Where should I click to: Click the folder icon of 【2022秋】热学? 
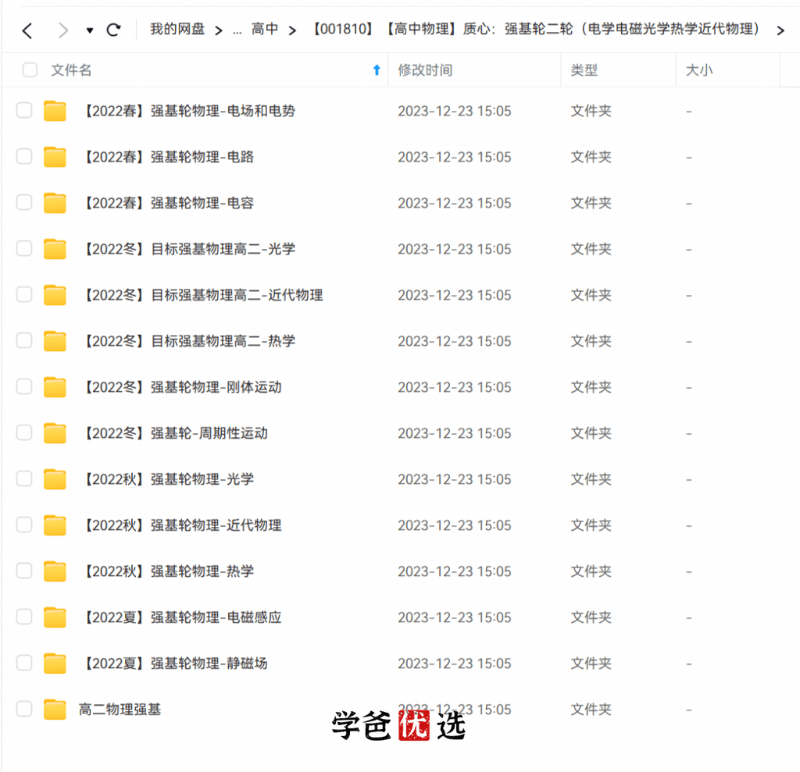55,571
